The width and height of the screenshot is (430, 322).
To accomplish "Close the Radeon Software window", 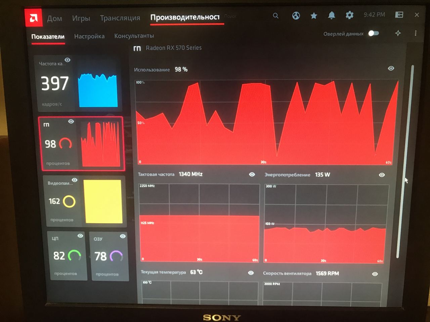I will tap(417, 15).
